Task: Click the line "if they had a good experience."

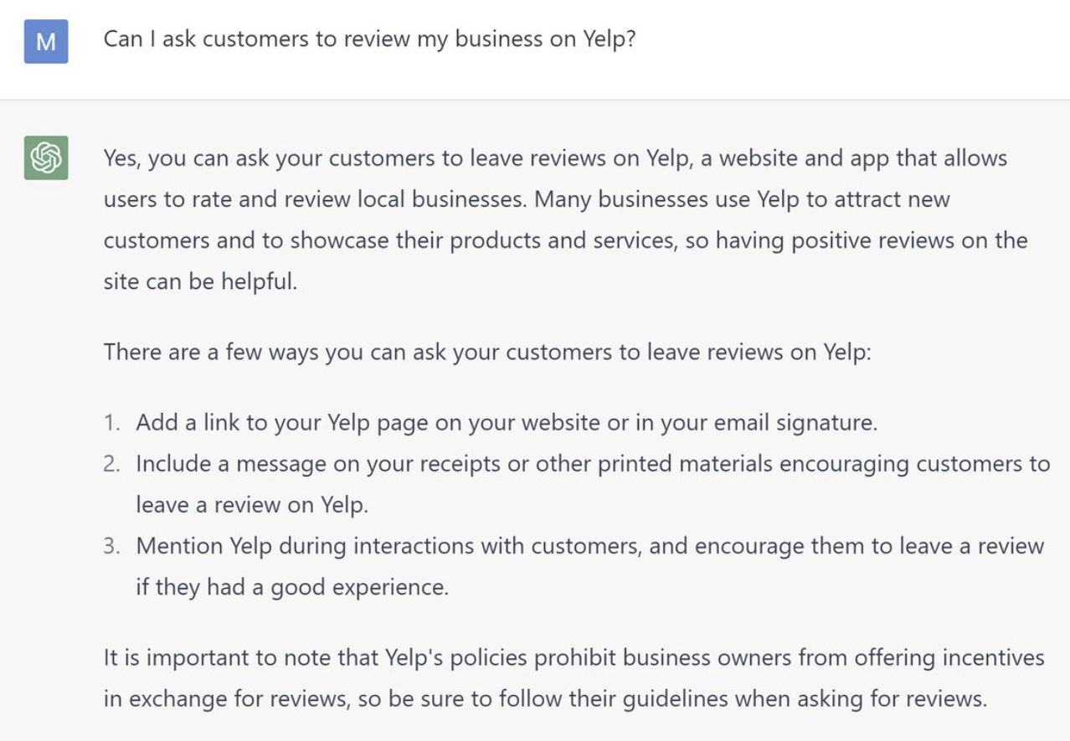Action: tap(292, 587)
